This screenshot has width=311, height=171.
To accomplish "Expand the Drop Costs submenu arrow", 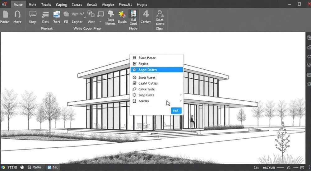I will (181, 95).
